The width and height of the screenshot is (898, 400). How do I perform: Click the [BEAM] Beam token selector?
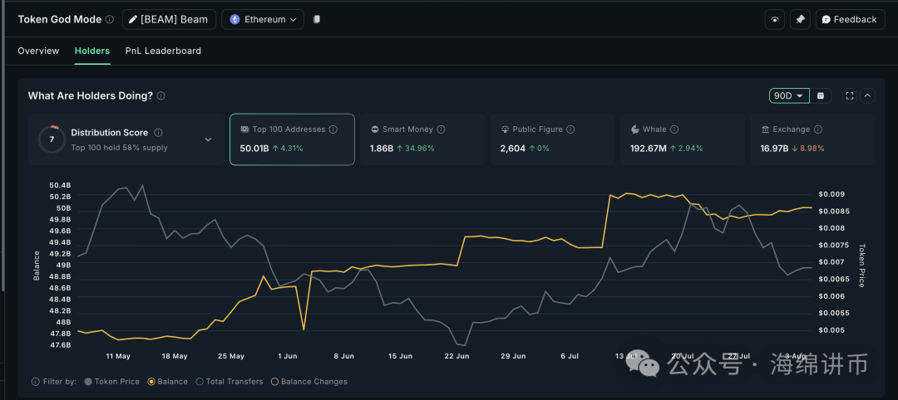pyautogui.click(x=169, y=19)
